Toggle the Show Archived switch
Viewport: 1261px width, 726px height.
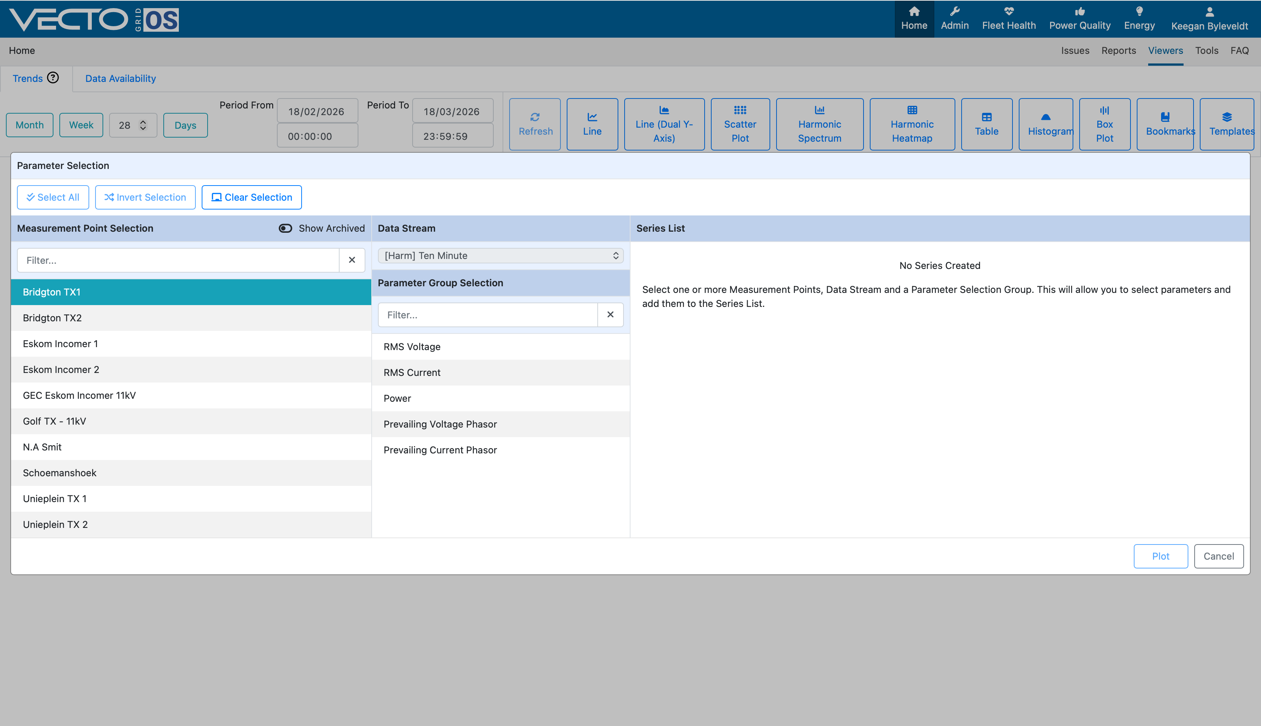285,228
